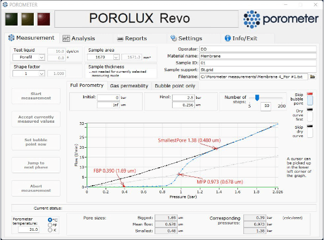
Task: Open the Measurement tab
Action: [32, 38]
